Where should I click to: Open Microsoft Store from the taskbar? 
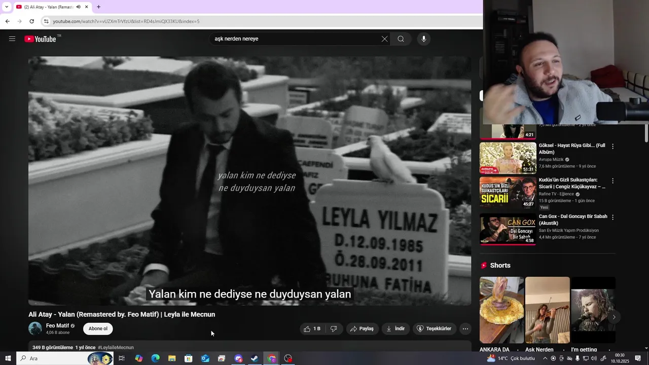pyautogui.click(x=189, y=358)
